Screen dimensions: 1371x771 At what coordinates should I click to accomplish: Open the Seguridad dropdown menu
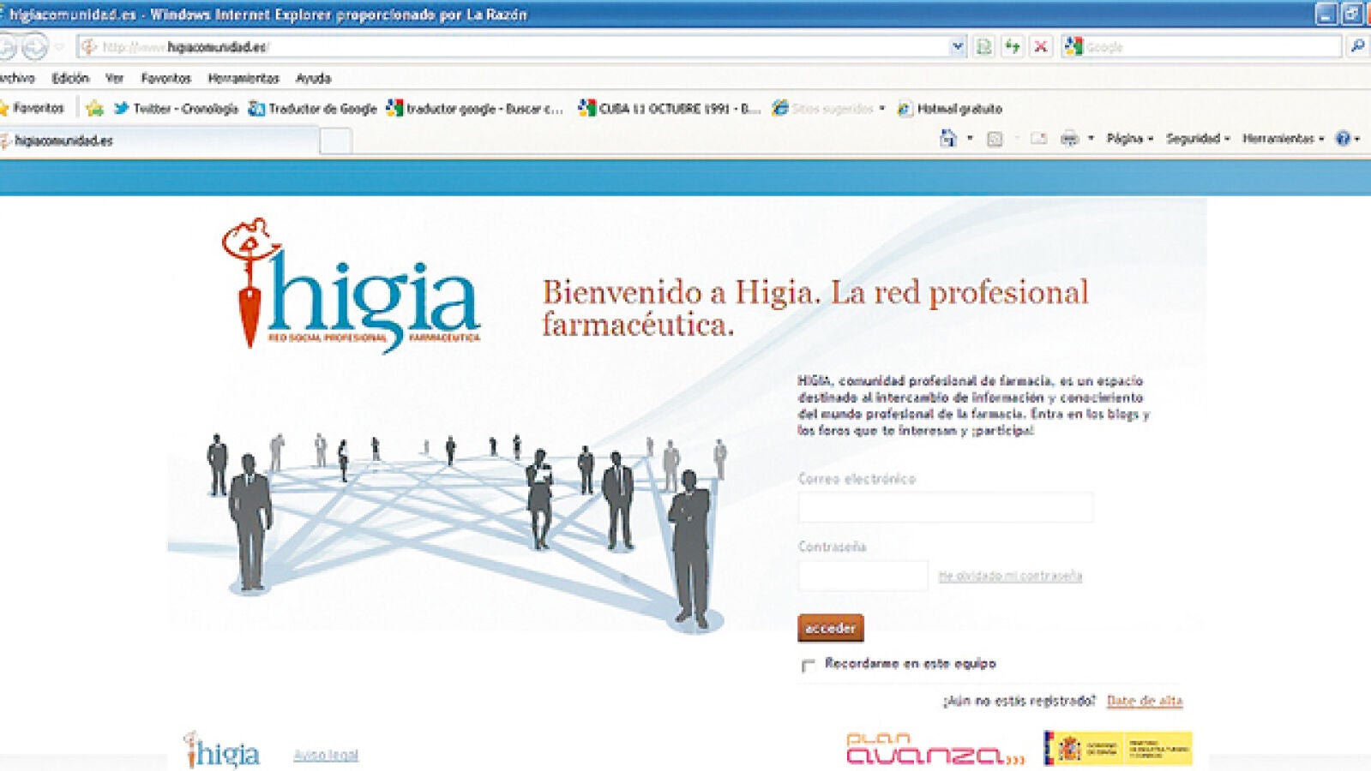1198,138
